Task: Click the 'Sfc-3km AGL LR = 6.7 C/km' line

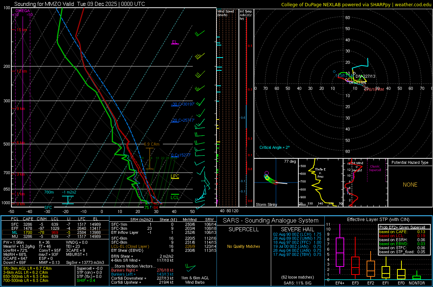Action: (x=28, y=268)
